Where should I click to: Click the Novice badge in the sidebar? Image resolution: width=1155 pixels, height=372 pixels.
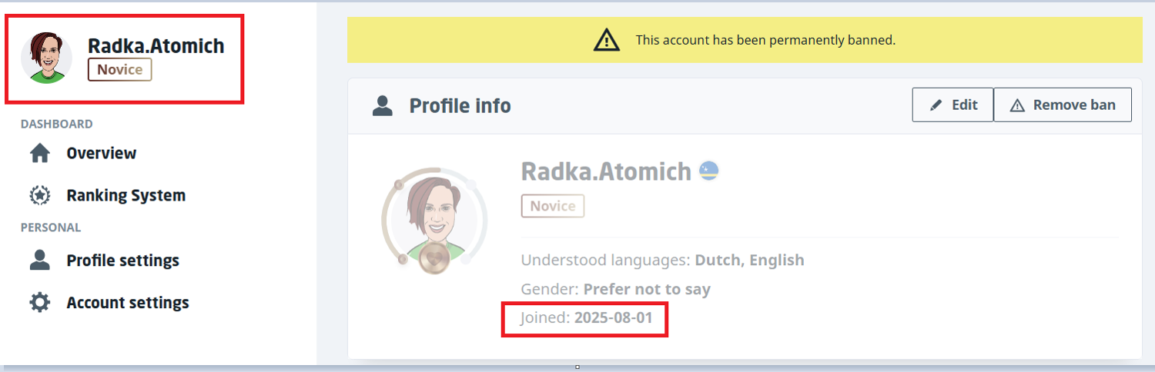point(119,70)
